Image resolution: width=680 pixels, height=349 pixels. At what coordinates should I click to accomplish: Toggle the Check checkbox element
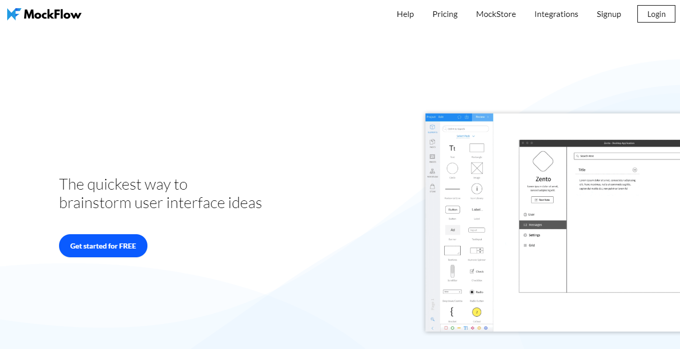point(472,271)
